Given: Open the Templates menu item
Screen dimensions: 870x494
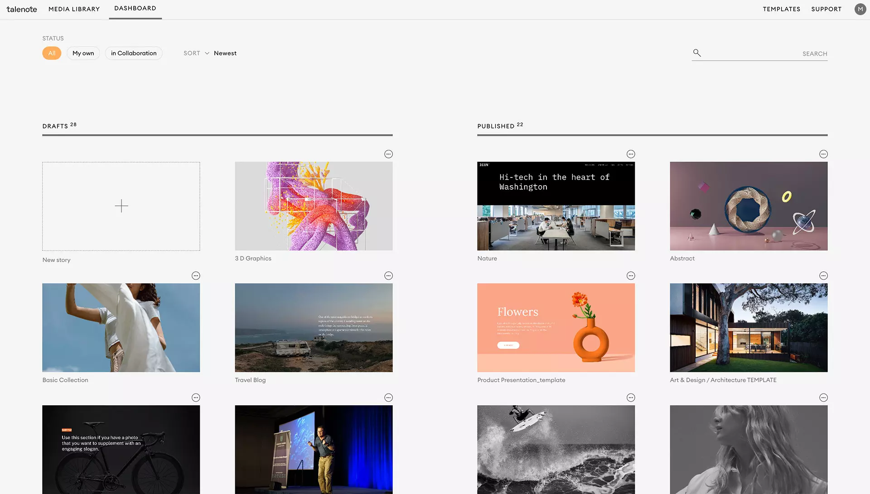Looking at the screenshot, I should pyautogui.click(x=781, y=9).
